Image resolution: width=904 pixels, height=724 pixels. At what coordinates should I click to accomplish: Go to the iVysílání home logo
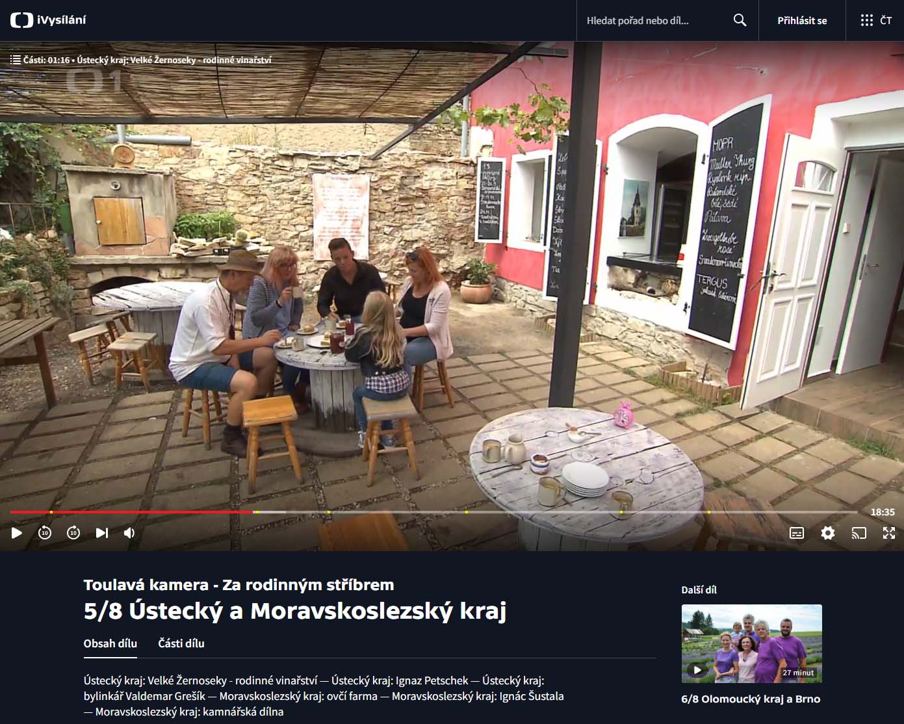(x=48, y=20)
